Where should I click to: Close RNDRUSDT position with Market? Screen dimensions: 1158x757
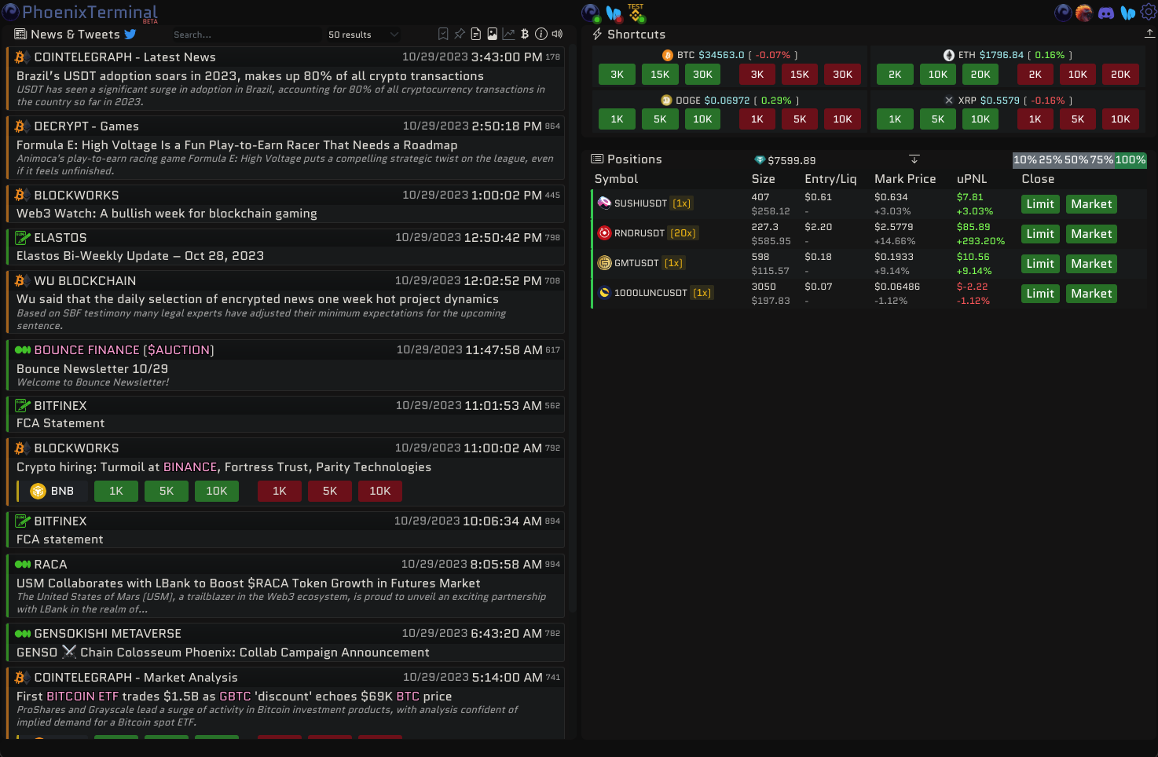pyautogui.click(x=1092, y=234)
